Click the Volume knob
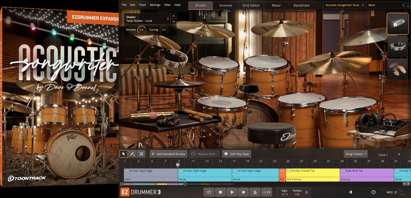Viewport: 411px width, 198px height. (x=141, y=30)
